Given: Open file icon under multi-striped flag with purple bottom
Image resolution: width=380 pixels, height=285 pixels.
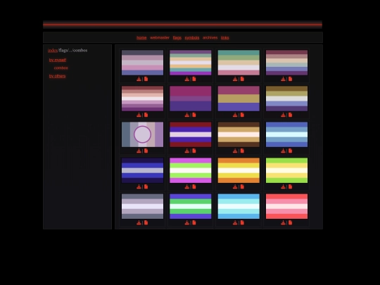Looking at the screenshot, I should tap(194, 79).
